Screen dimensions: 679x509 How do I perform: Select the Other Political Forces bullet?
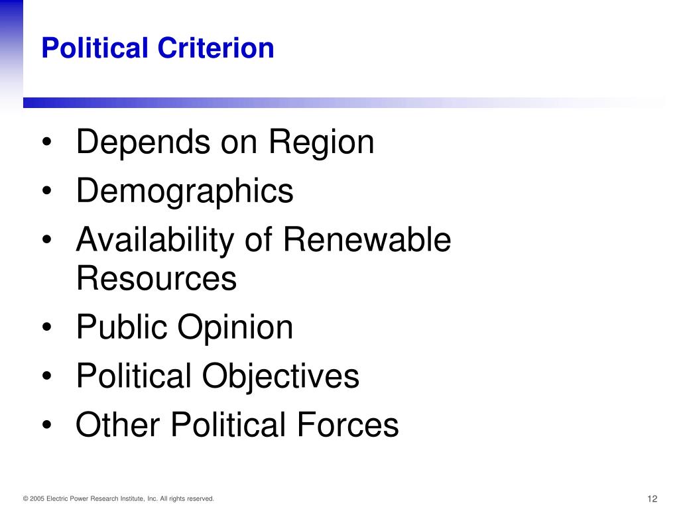[237, 425]
